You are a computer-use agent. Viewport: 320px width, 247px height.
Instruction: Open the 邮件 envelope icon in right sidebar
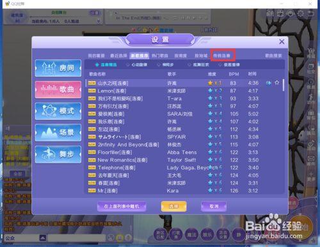click(311, 161)
